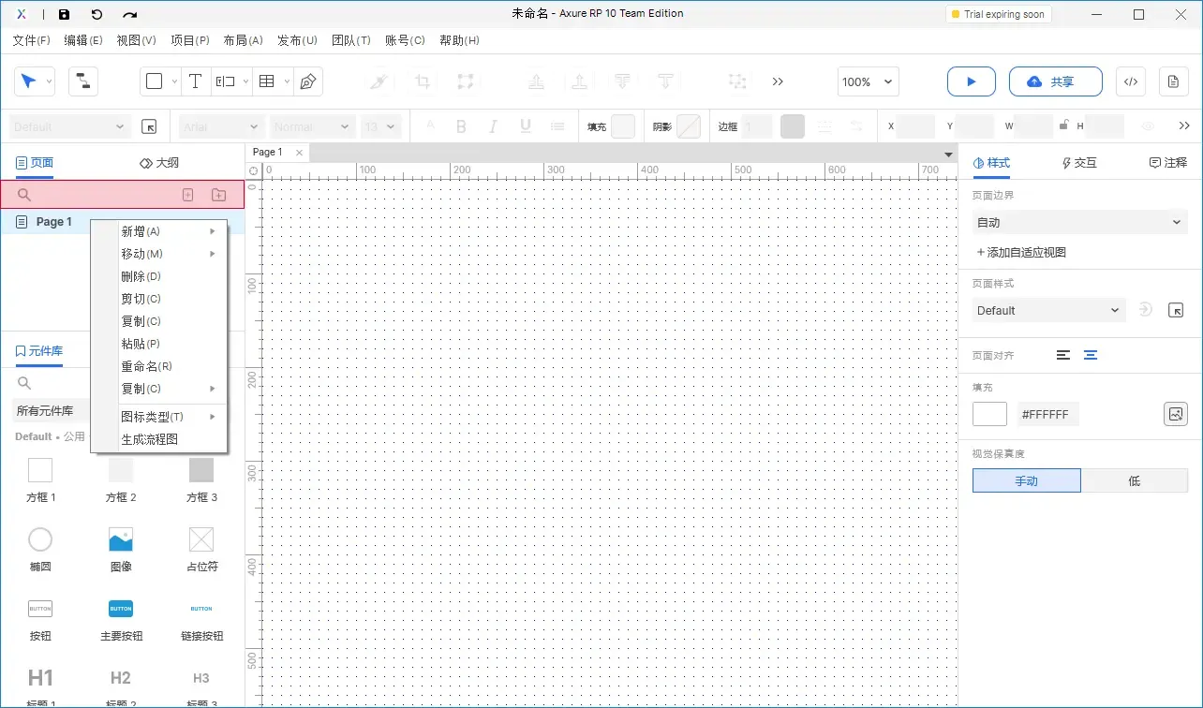Open the zoom level 100% dropdown
Viewport: 1203px width, 708px height.
[x=867, y=81]
